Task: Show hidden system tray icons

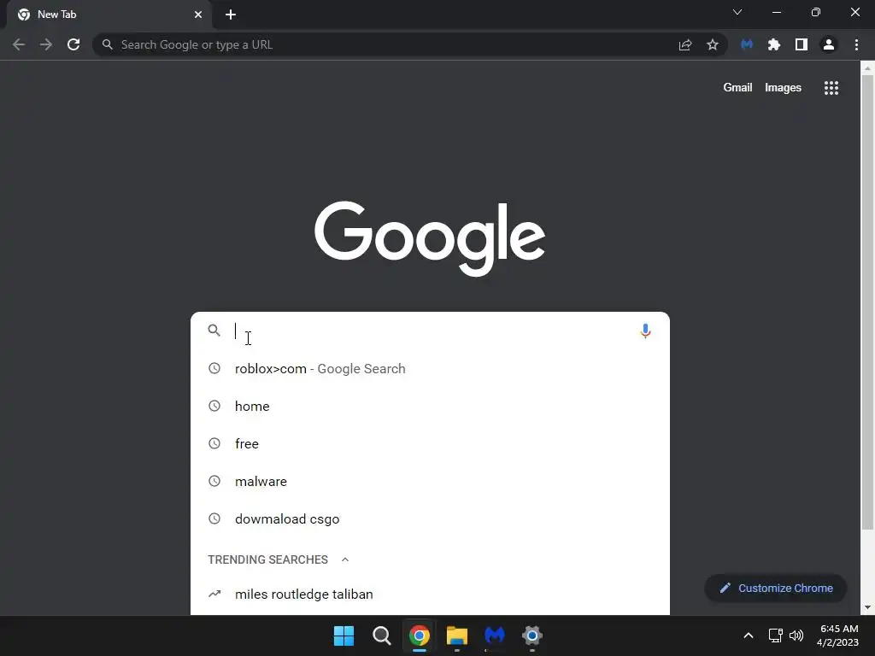Action: (x=749, y=635)
